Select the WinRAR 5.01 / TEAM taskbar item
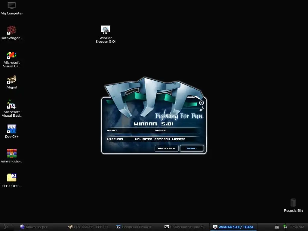This screenshot has height=231, width=308. coord(233,227)
